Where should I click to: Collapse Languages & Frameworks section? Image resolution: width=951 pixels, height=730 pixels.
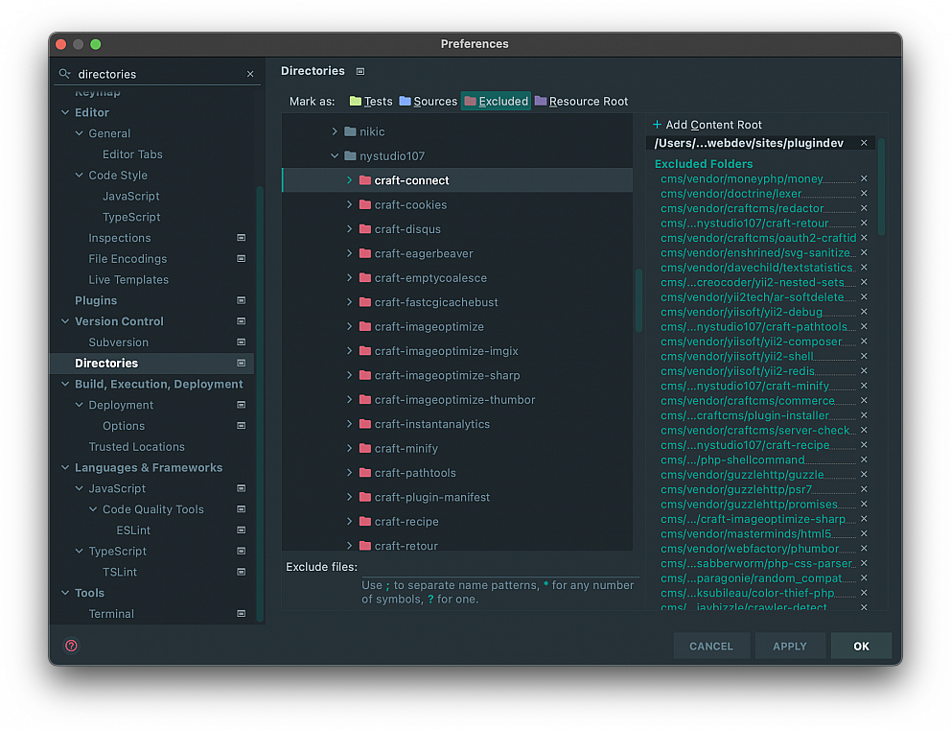[65, 467]
